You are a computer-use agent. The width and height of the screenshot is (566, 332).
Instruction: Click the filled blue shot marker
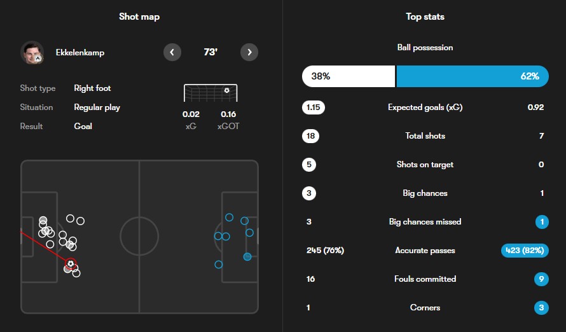coord(247,257)
